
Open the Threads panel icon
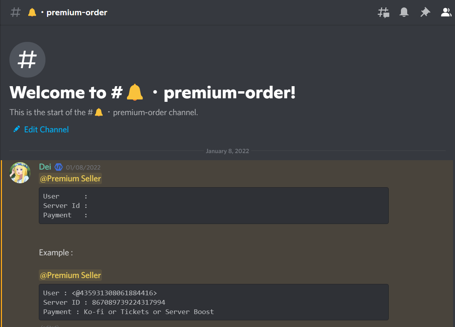tap(383, 13)
